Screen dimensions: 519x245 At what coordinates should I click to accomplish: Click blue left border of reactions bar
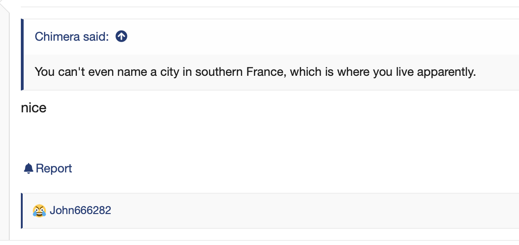22,211
